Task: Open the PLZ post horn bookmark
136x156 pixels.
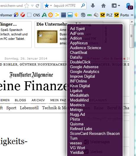Action: [x=106, y=15]
